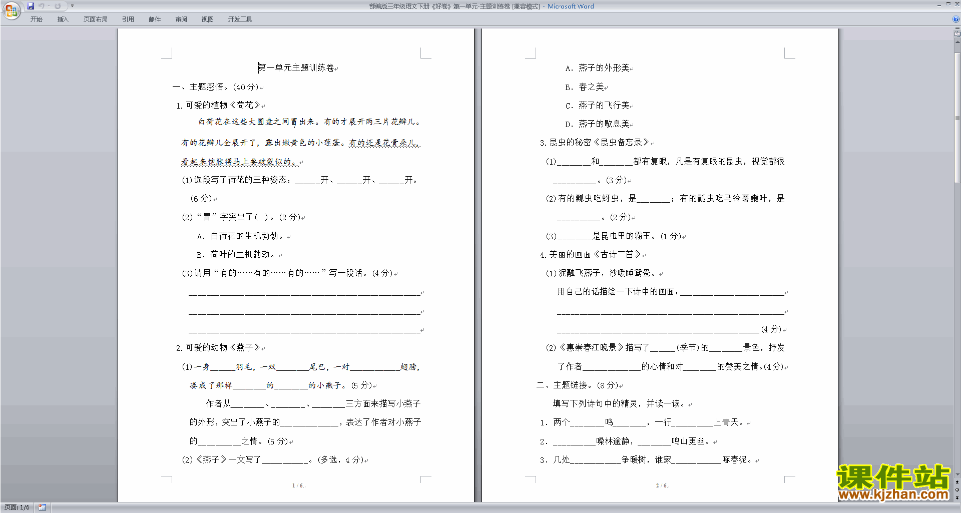Open the 引用 ribbon tab
The height and width of the screenshot is (513, 961).
click(128, 20)
